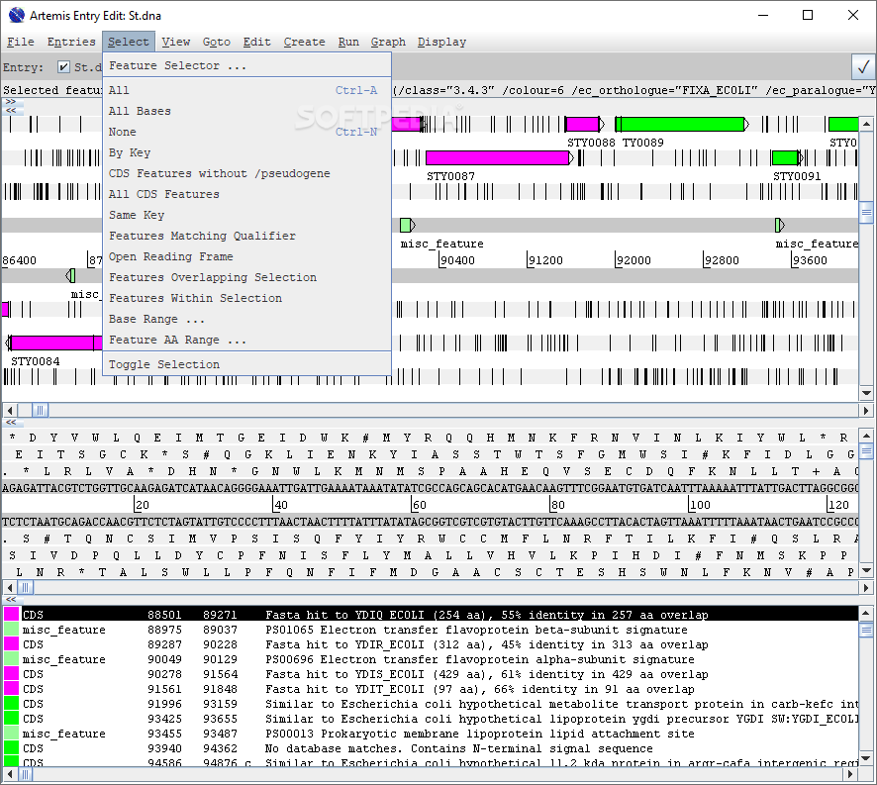Select CDS row 89287 90228

click(431, 644)
